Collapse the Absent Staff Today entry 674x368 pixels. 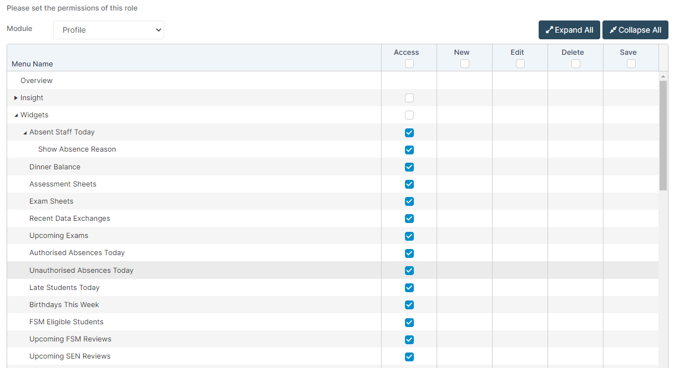(24, 132)
